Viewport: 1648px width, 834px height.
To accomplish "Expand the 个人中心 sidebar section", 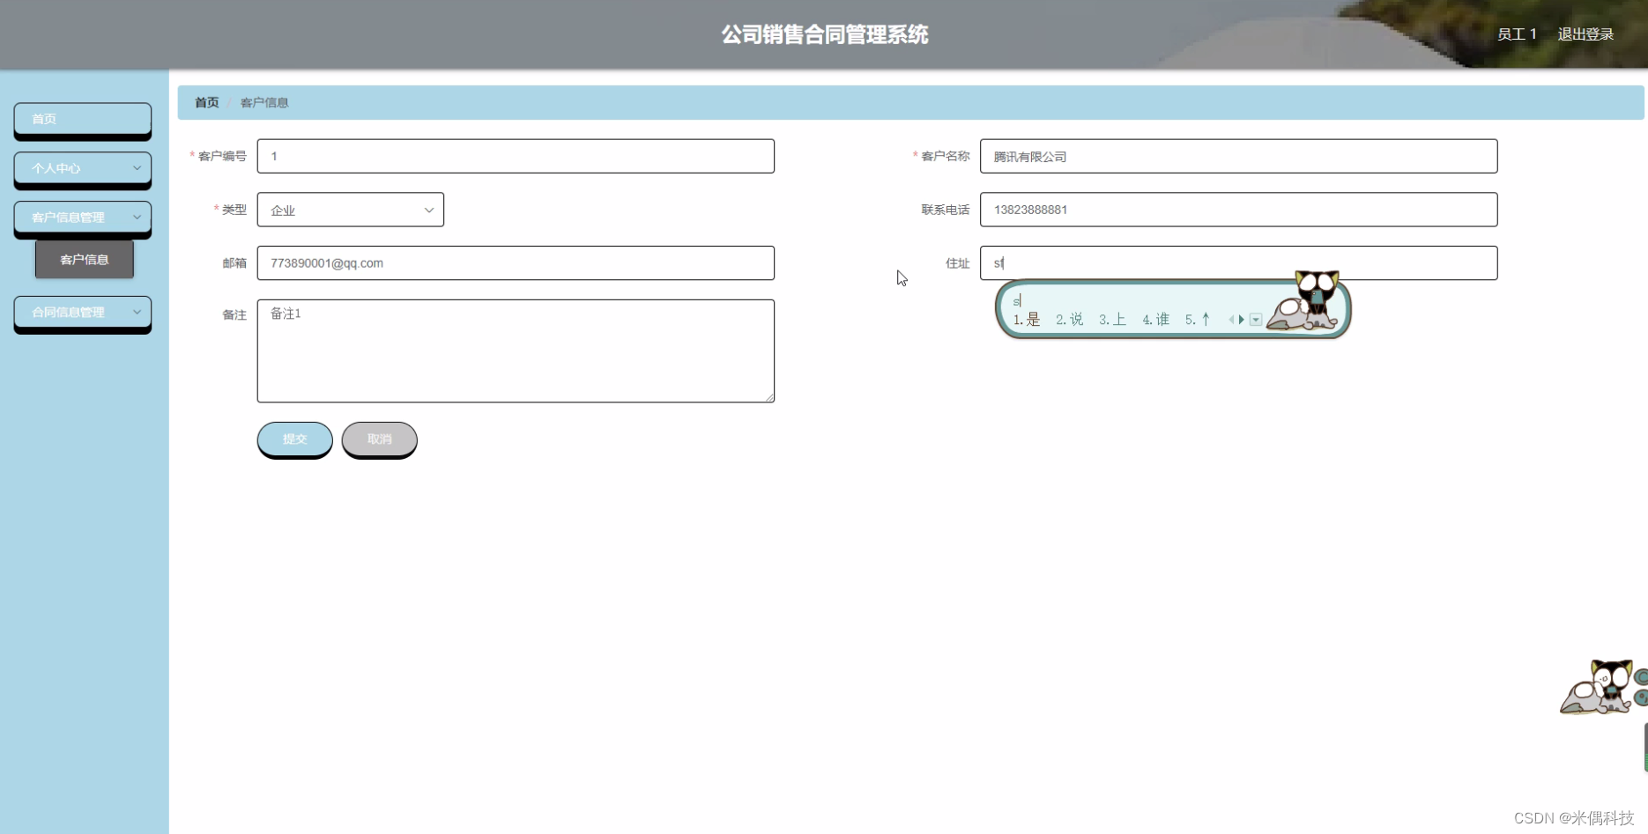I will 82,168.
